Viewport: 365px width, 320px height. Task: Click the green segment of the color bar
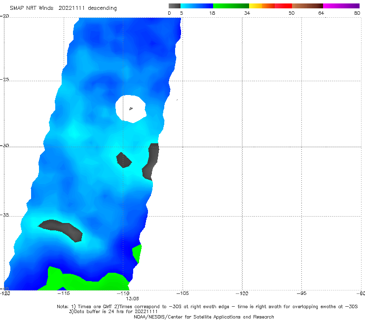click(231, 6)
